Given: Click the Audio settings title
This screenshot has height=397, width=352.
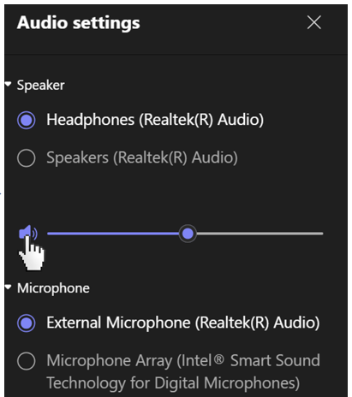Looking at the screenshot, I should point(79,23).
